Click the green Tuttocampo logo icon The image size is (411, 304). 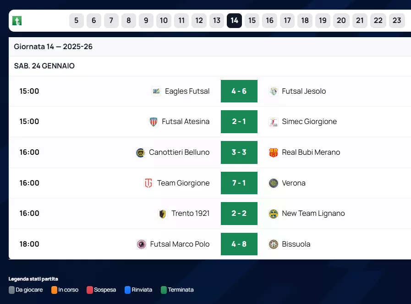17,21
